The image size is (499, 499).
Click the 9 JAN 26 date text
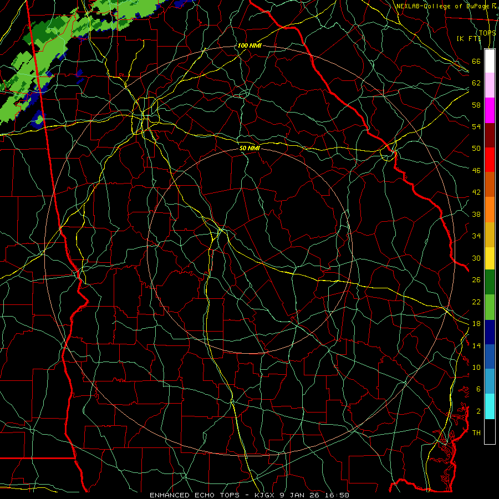[301, 495]
